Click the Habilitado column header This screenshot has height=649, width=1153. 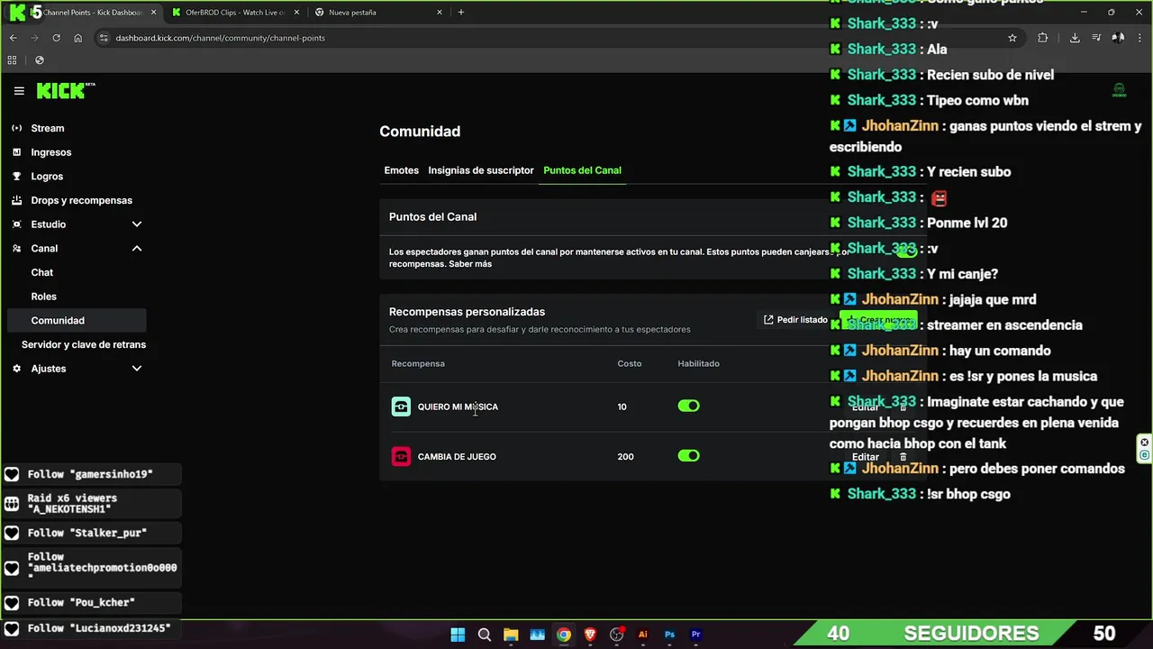tap(698, 363)
